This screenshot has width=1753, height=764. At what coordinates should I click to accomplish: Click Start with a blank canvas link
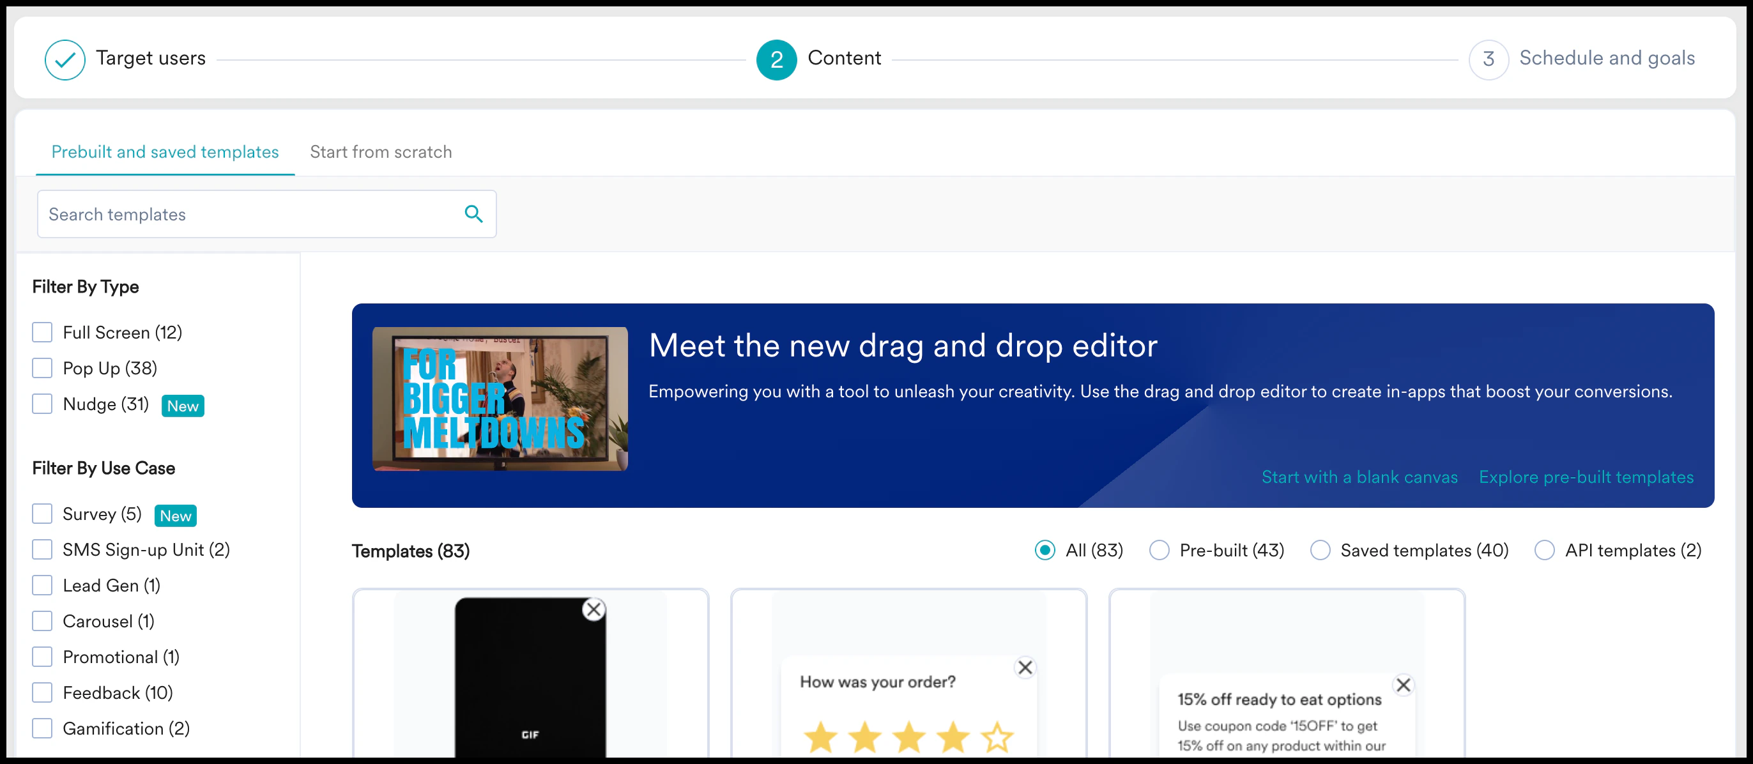point(1359,477)
